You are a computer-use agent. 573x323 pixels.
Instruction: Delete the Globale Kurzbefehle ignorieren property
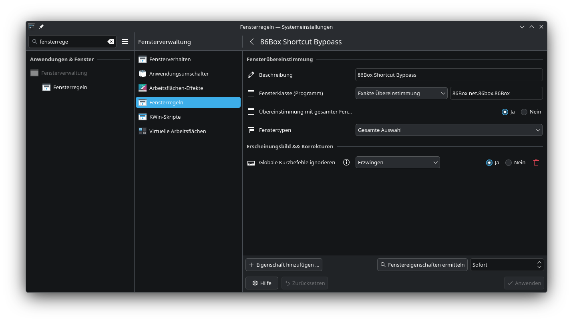pyautogui.click(x=536, y=162)
